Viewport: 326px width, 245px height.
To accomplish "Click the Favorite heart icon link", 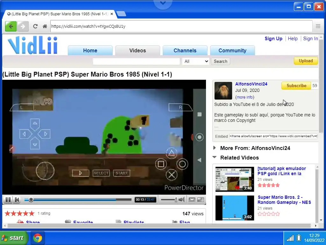I will click(79, 222).
